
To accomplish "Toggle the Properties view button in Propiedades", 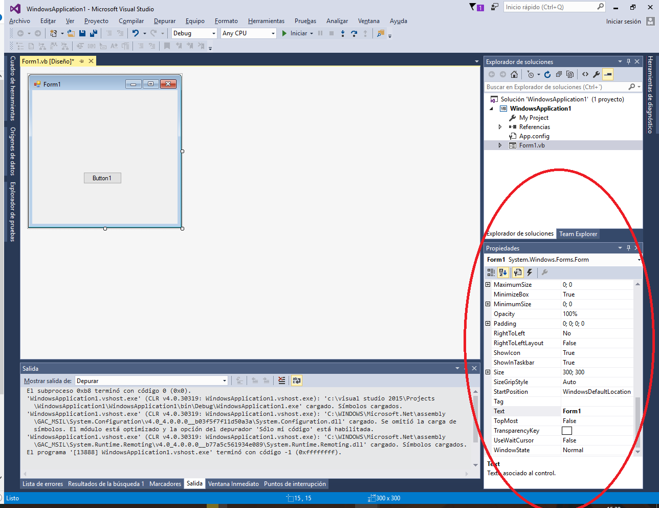I will pos(518,272).
